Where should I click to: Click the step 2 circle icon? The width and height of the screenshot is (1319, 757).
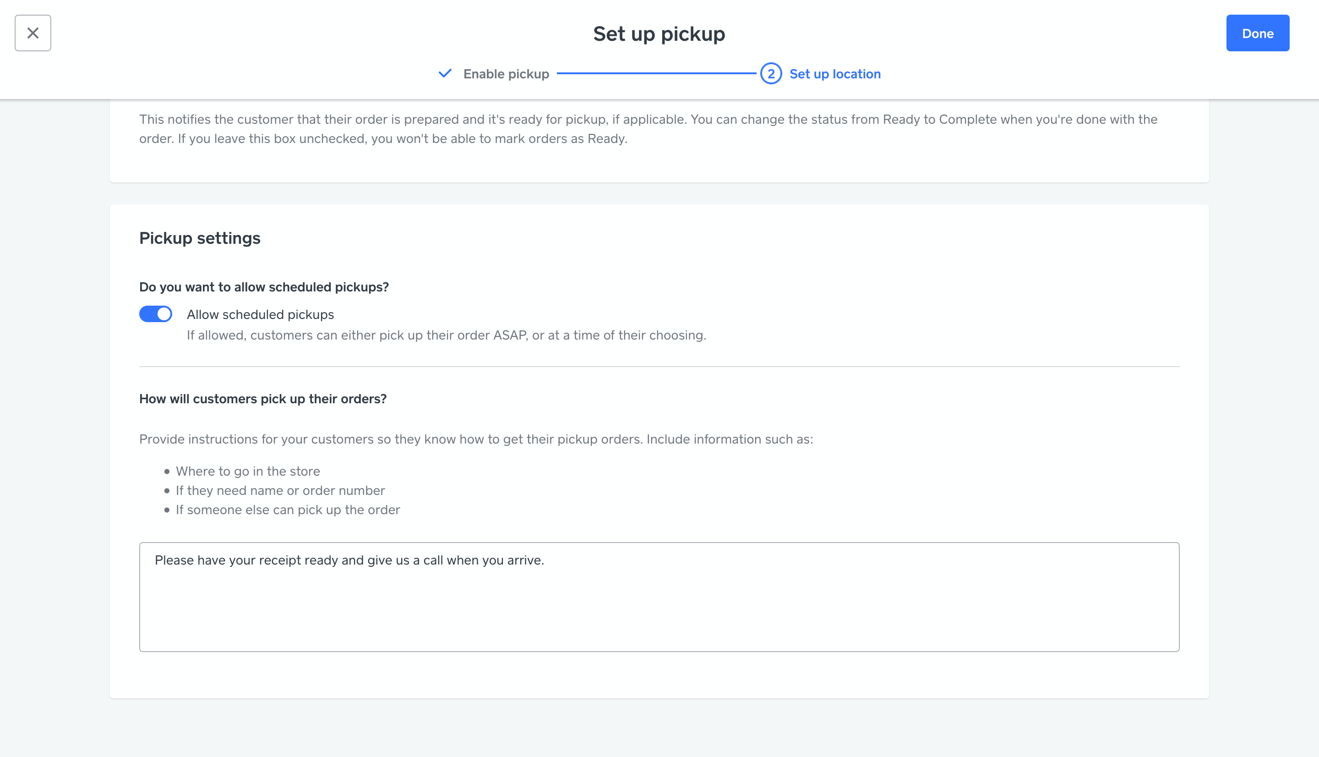coord(770,74)
